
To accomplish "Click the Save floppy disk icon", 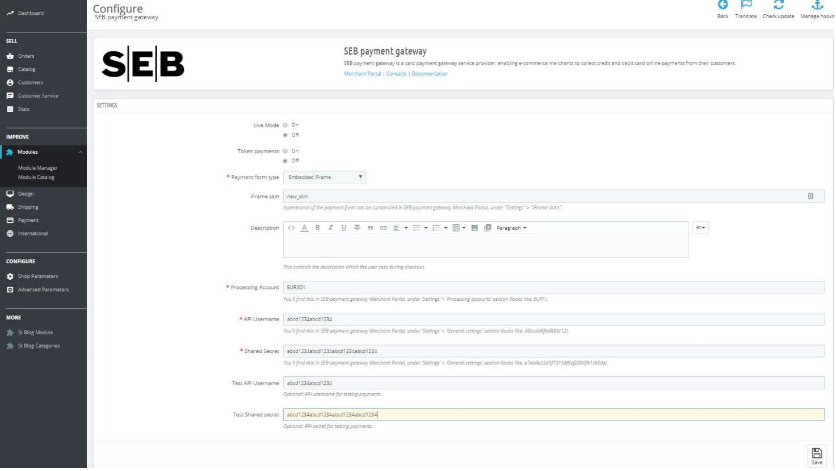I will pos(816,453).
